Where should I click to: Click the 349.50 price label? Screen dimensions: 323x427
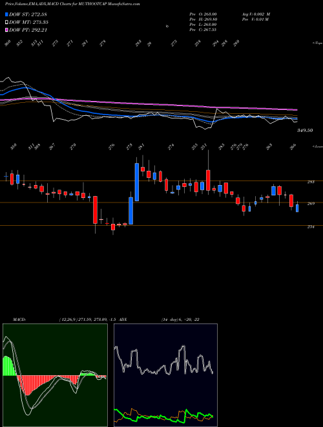point(305,131)
